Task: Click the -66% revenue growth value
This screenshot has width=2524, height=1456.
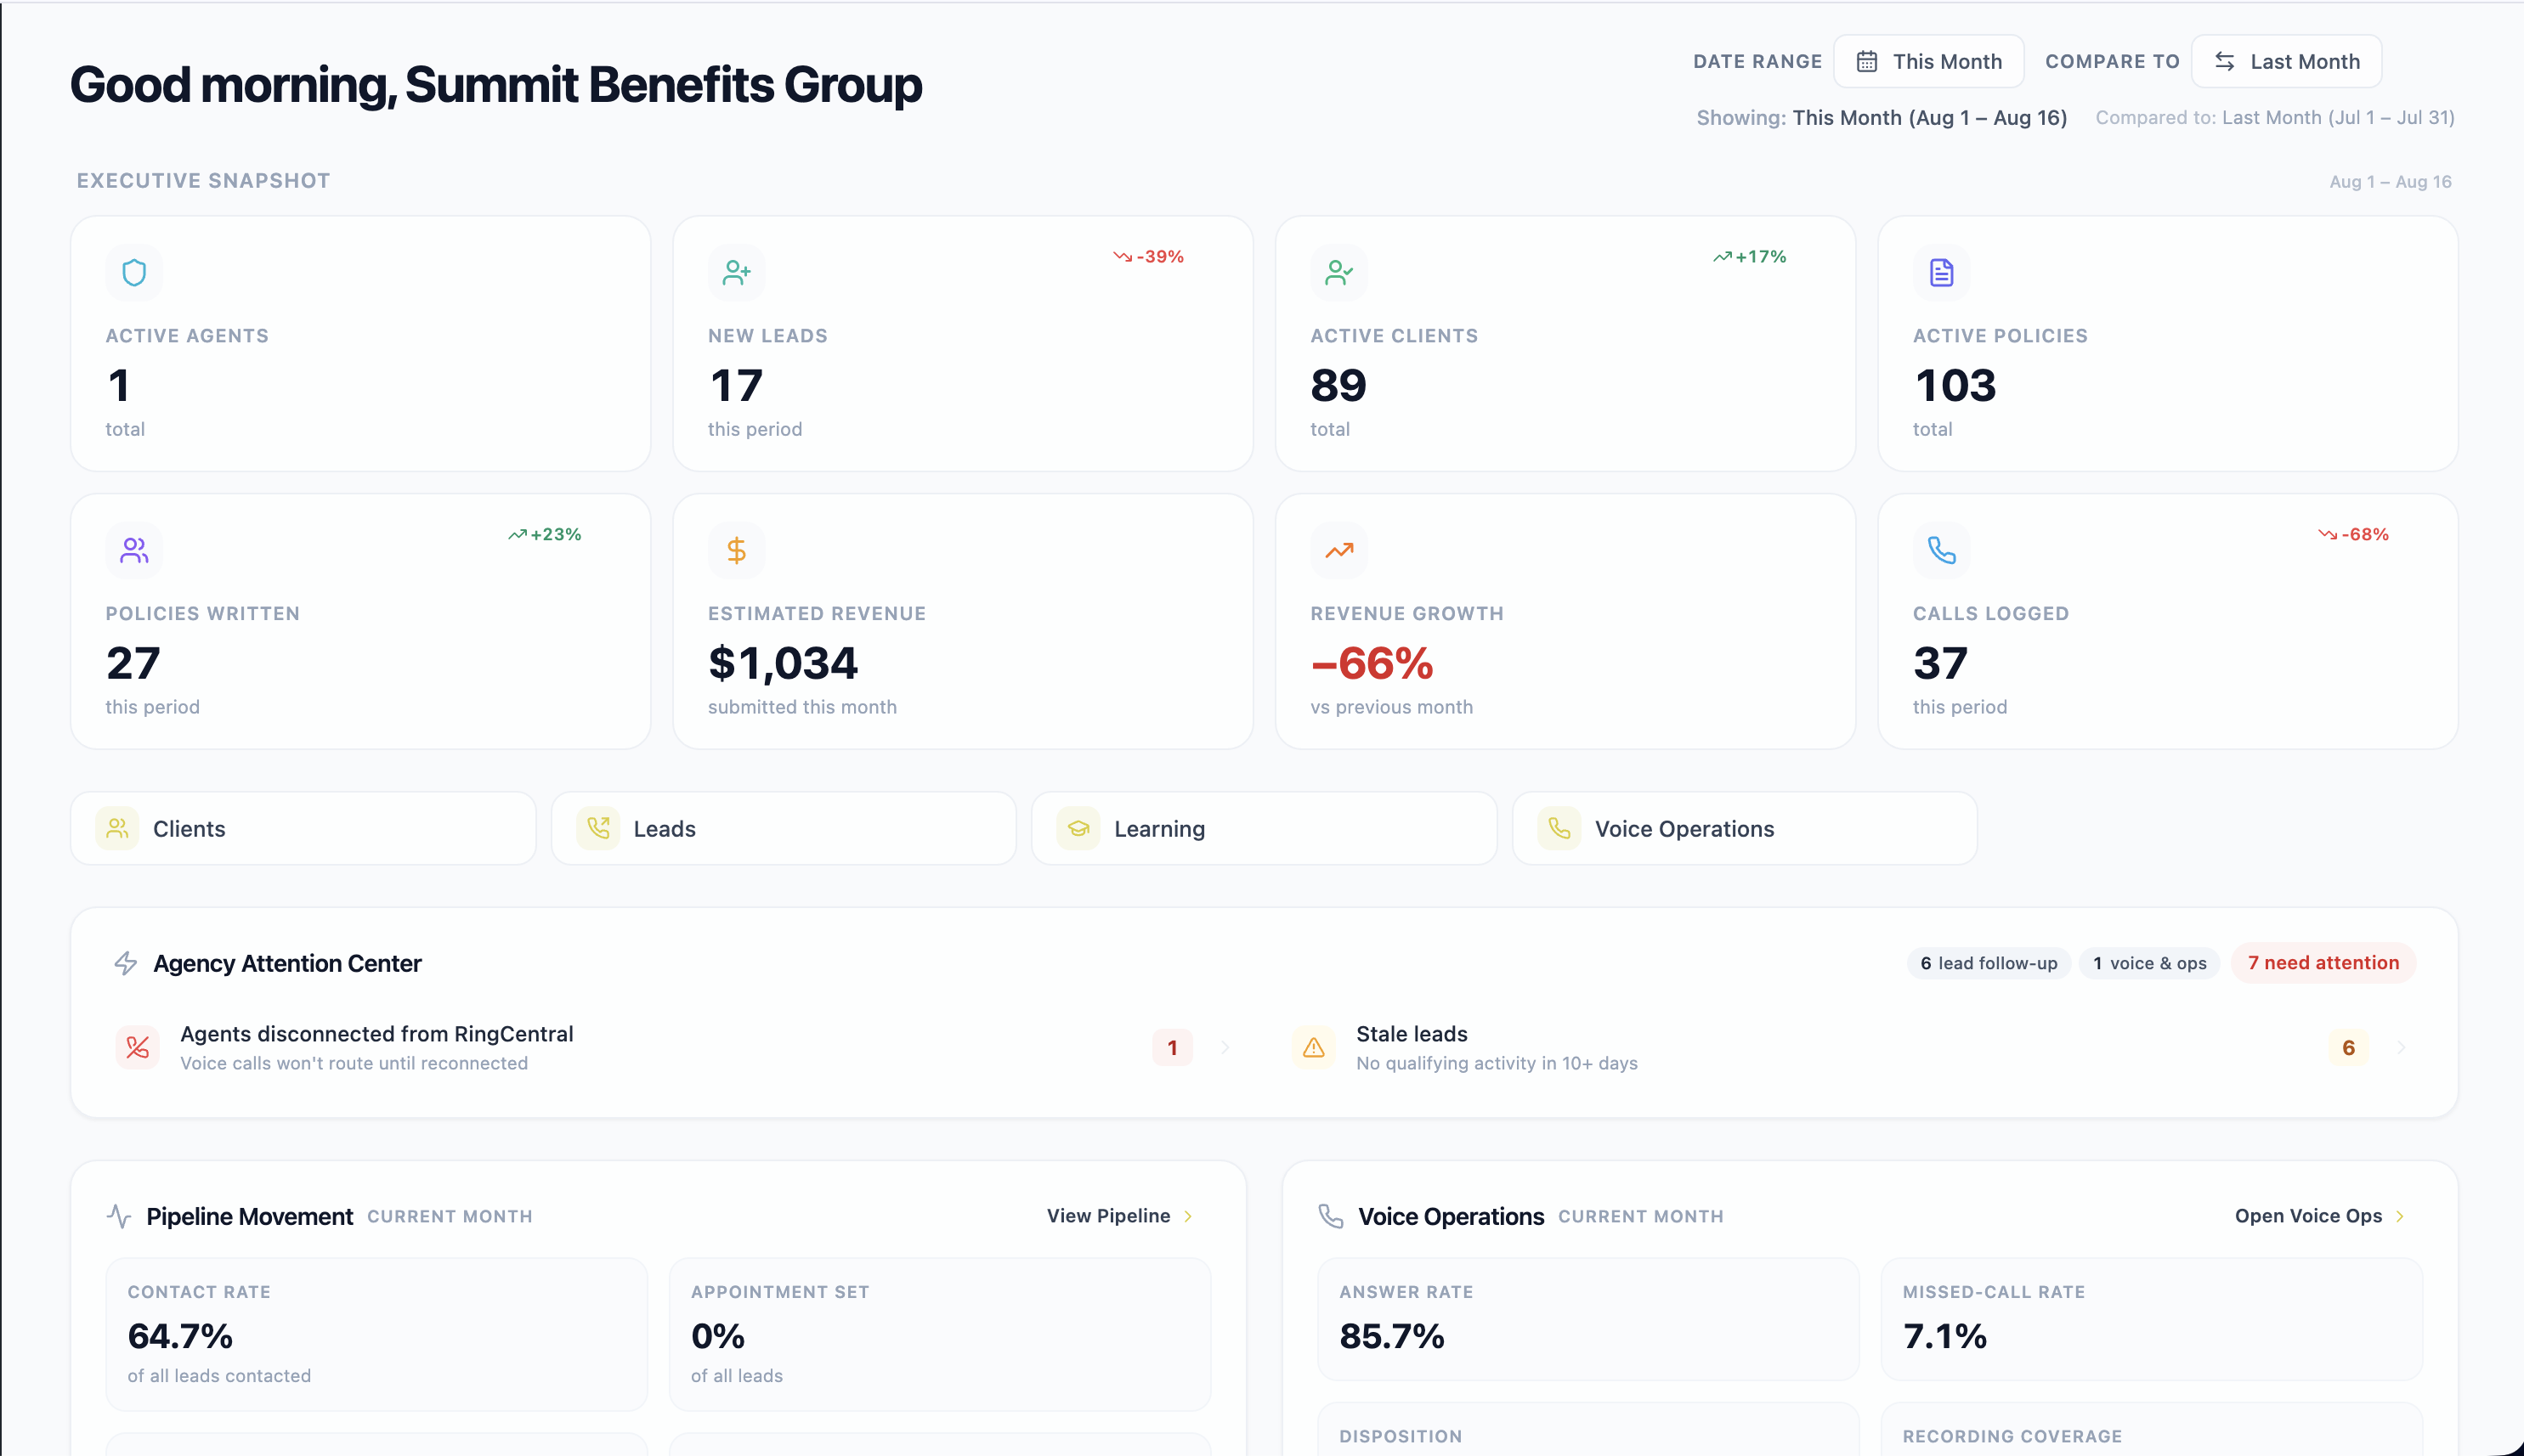Action: point(1372,663)
